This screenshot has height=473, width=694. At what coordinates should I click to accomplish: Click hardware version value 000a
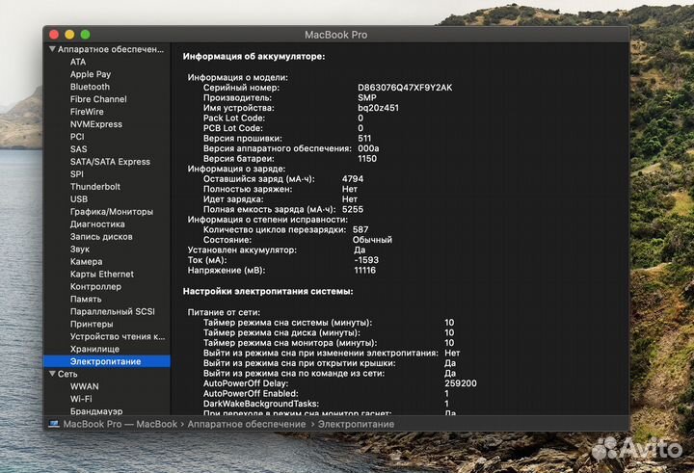(x=368, y=148)
